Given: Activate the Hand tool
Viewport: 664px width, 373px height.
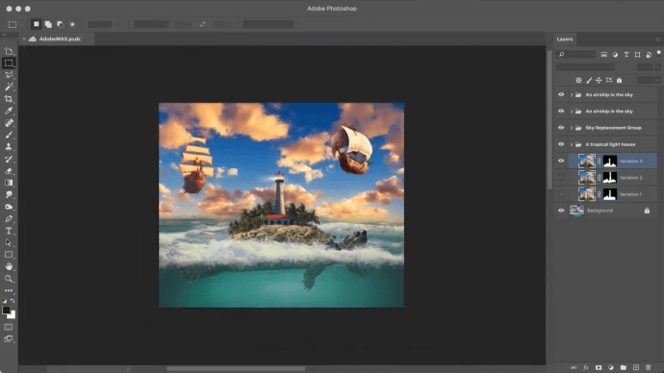Looking at the screenshot, I should (x=9, y=266).
